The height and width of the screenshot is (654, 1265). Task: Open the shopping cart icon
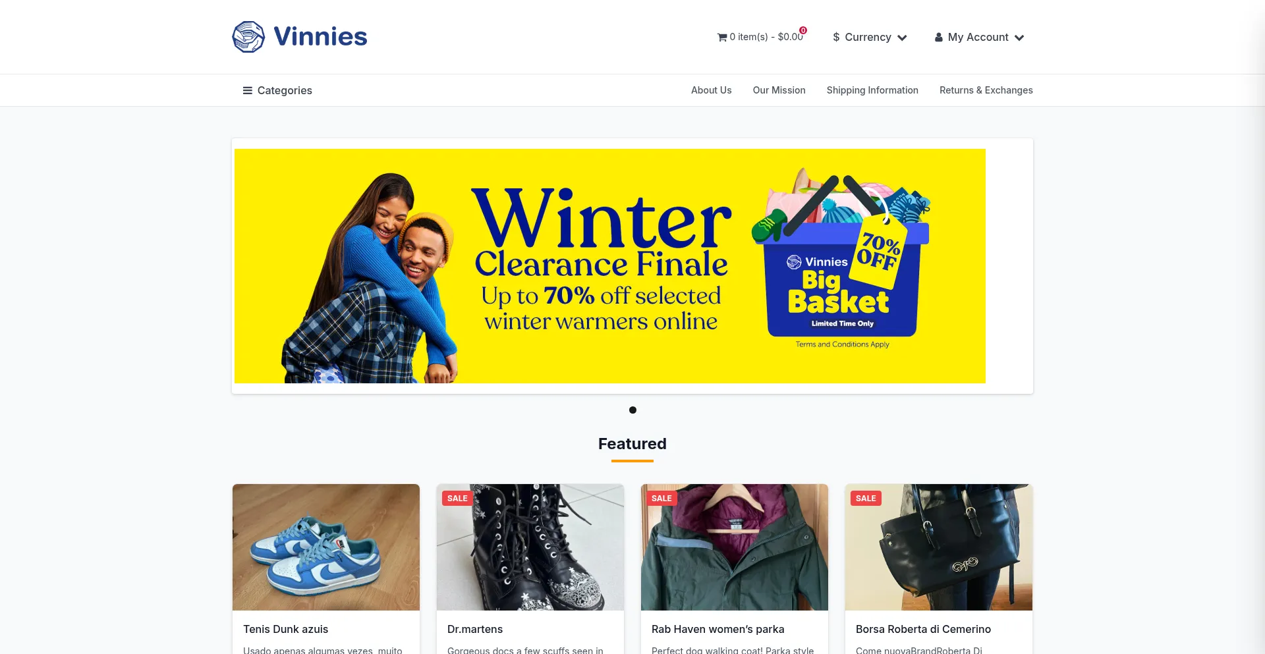point(722,38)
